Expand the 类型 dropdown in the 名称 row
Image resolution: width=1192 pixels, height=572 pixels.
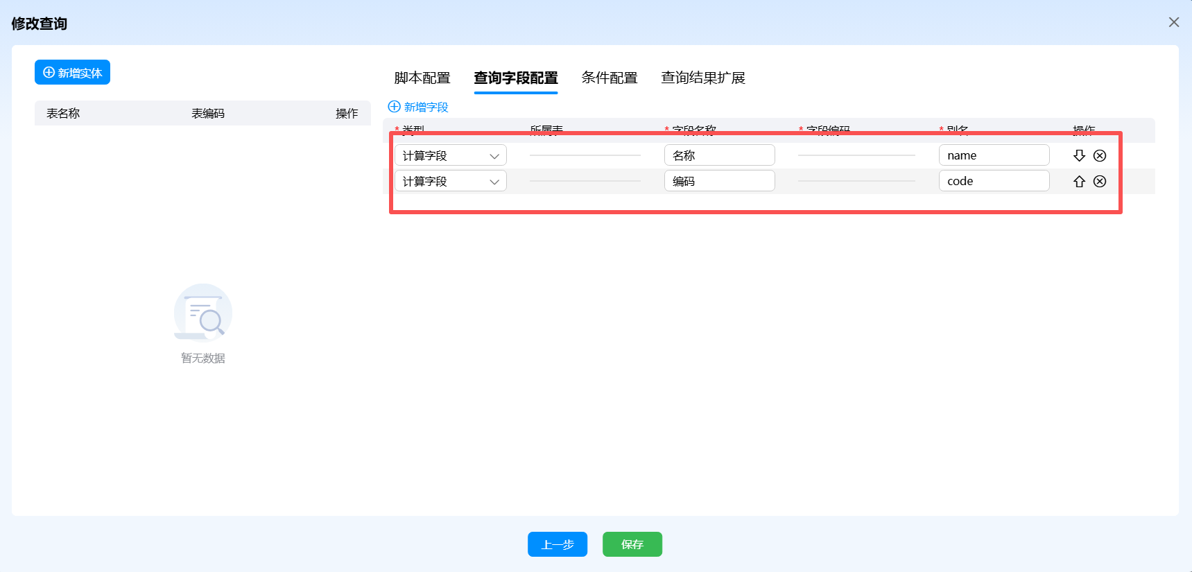451,155
